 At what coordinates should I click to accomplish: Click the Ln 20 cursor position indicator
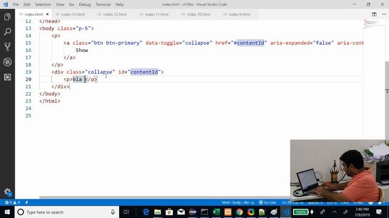293,202
